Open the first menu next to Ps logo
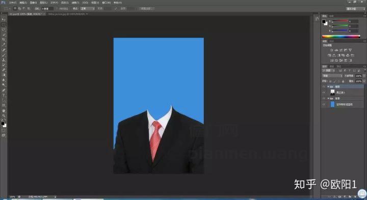Viewport: 367px width, 200px height. click(13, 3)
